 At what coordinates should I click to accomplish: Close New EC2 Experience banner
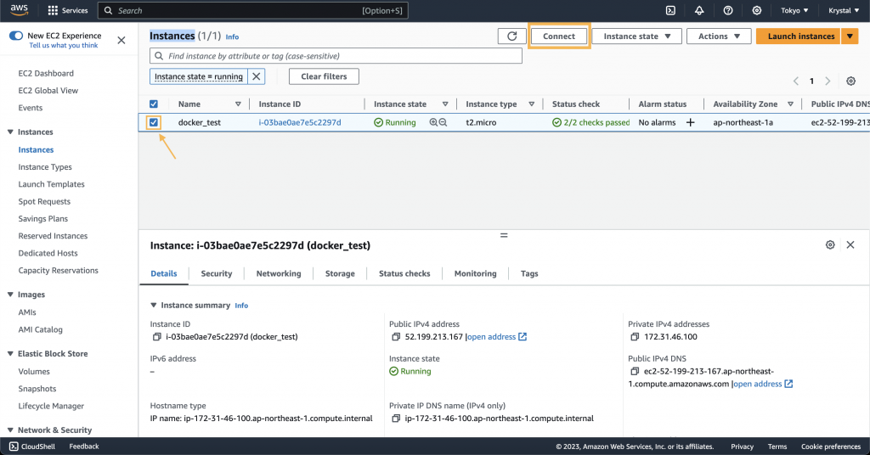pos(121,40)
